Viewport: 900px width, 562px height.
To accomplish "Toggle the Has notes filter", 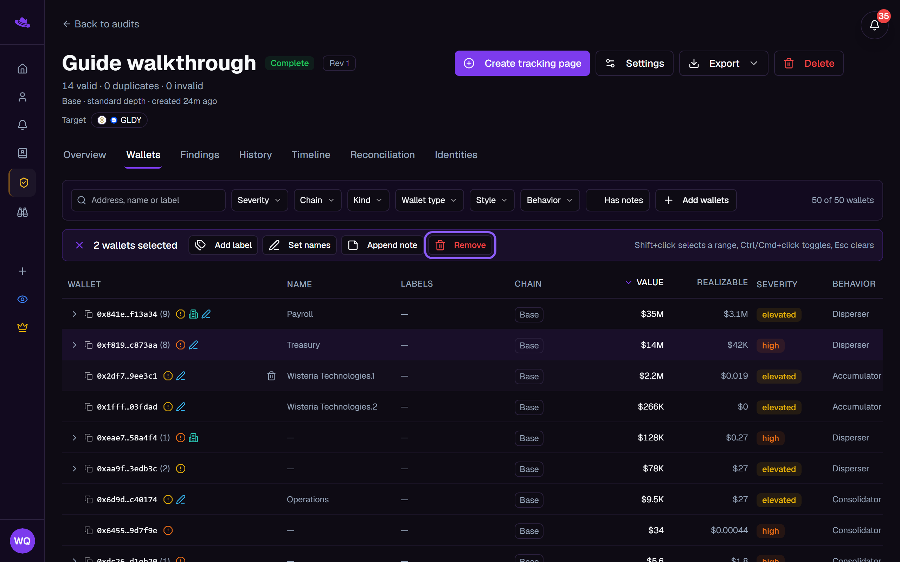I will (x=617, y=200).
